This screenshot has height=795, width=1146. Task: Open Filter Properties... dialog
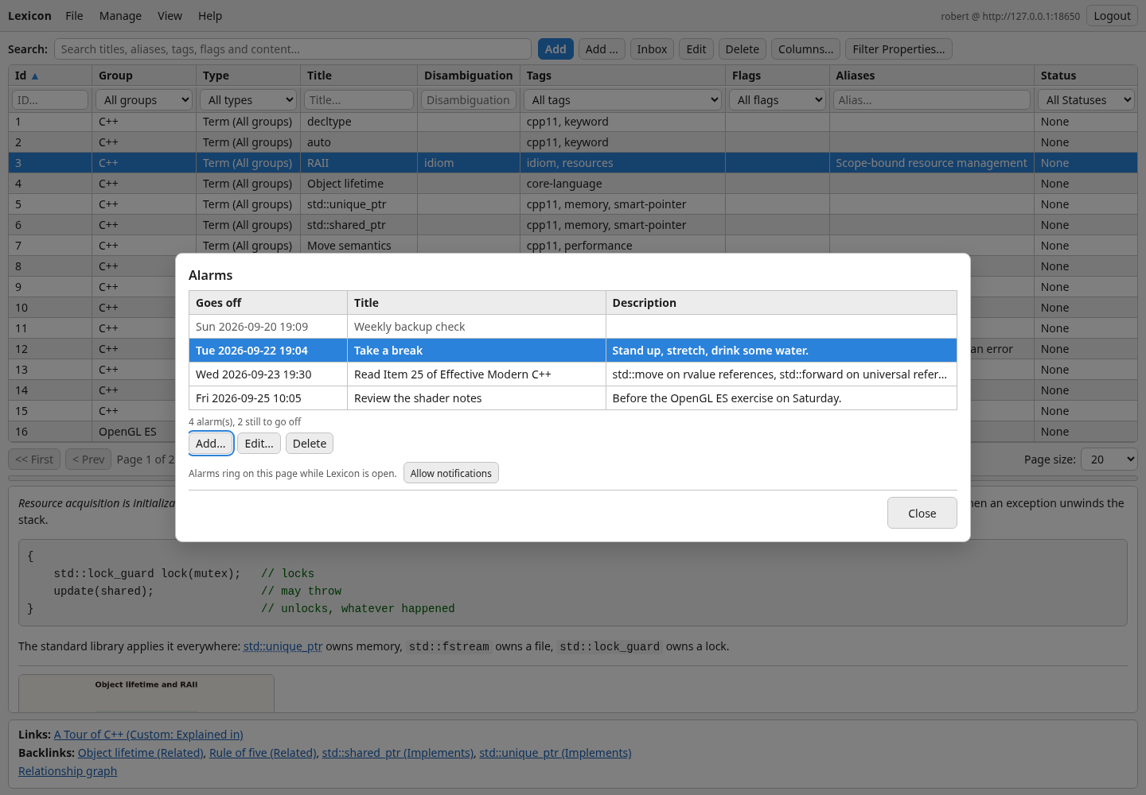tap(898, 49)
